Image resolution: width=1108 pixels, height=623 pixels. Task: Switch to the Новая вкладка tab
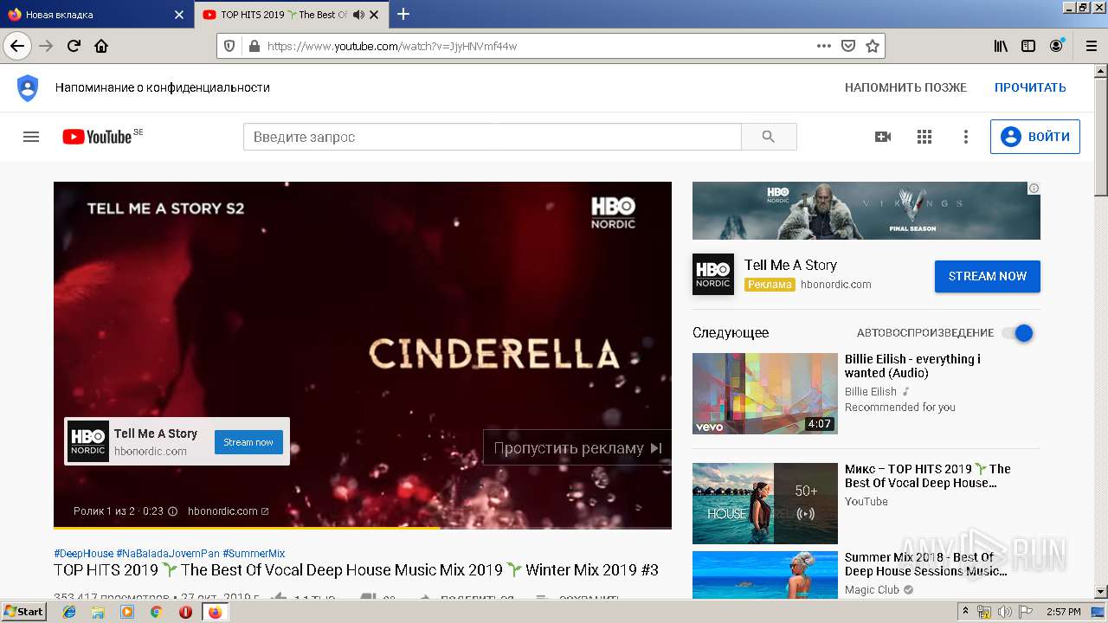pos(95,15)
